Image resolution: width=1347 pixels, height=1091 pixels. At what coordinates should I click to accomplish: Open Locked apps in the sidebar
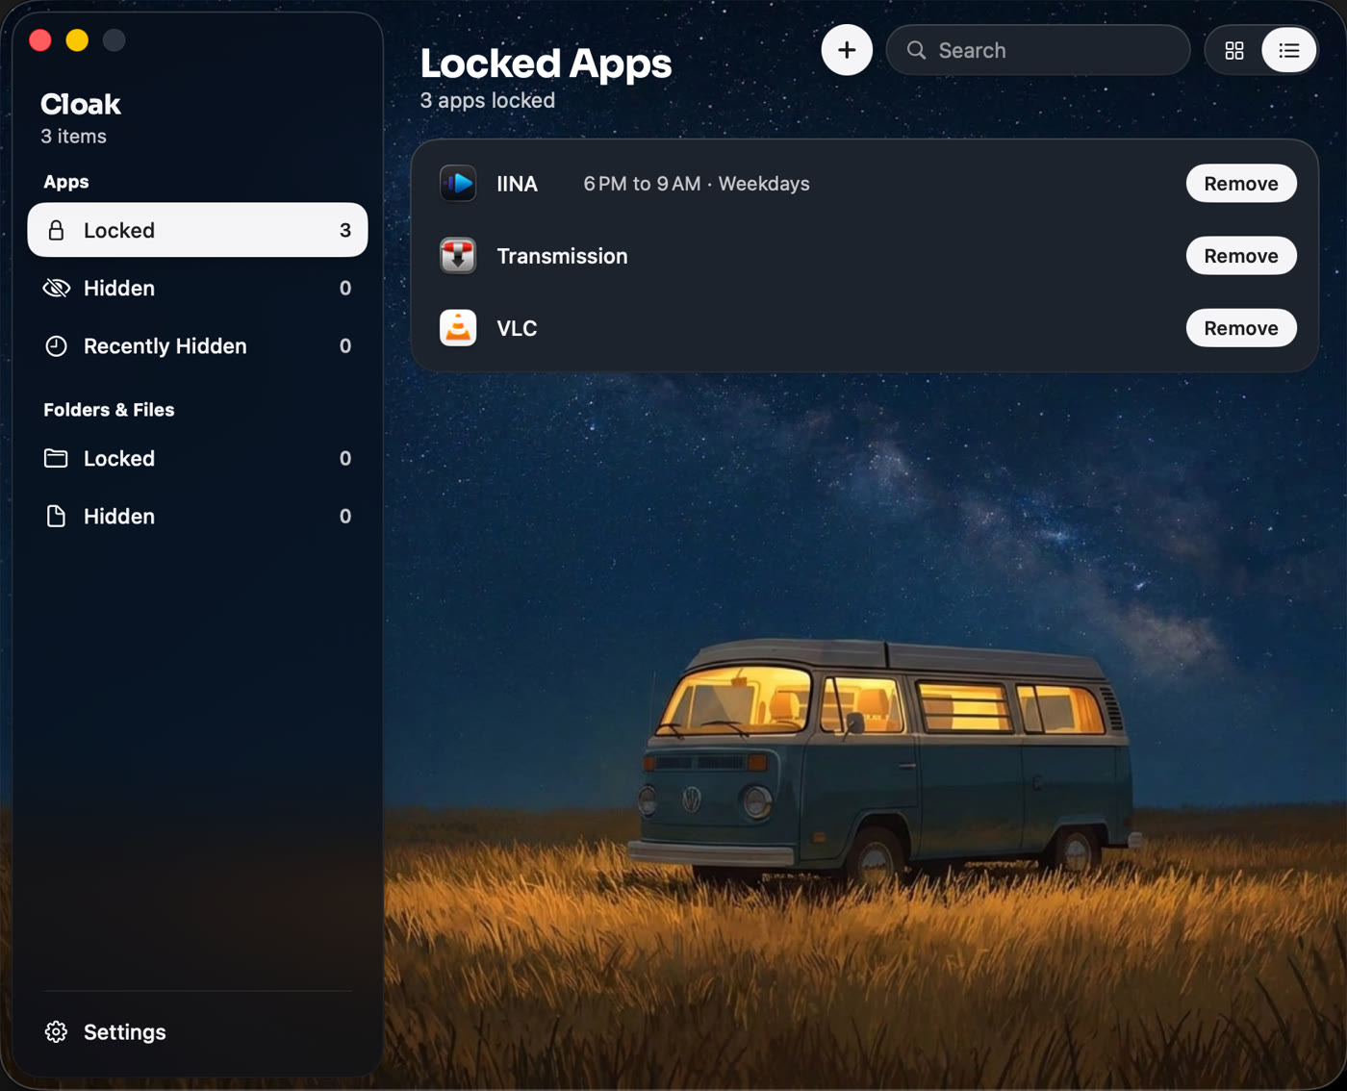coord(197,230)
